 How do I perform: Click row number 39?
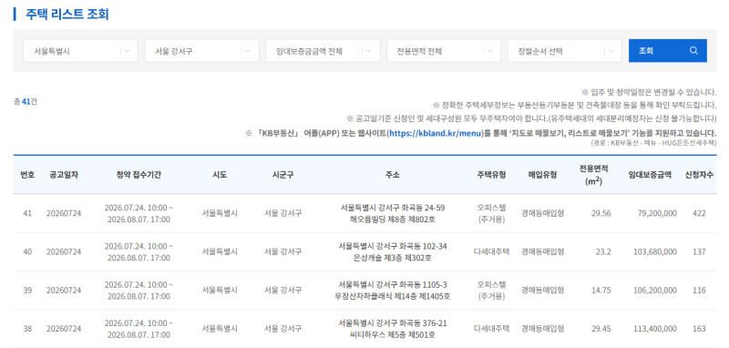tap(27, 291)
